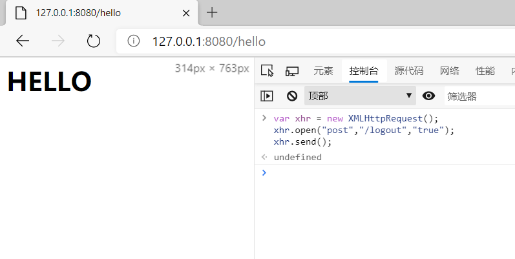Toggle the console sidebar panel icon
Screen dimensions: 515x259
pos(267,96)
